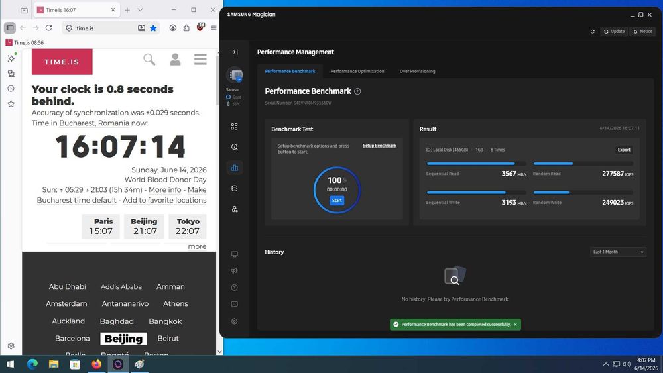Screen dimensions: 663x373
Task: Dismiss the benchmark completed notification
Action: tap(515, 325)
